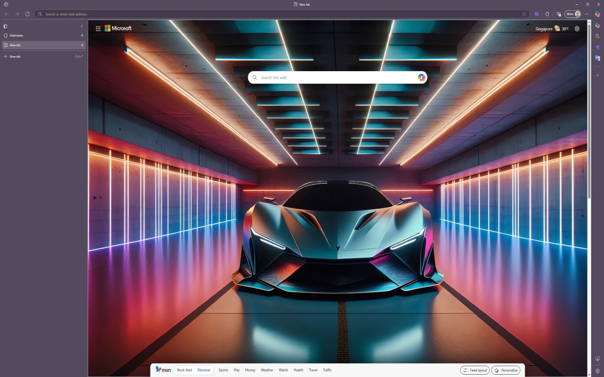
Task: Add this page to favorites with star icon
Action: (524, 14)
